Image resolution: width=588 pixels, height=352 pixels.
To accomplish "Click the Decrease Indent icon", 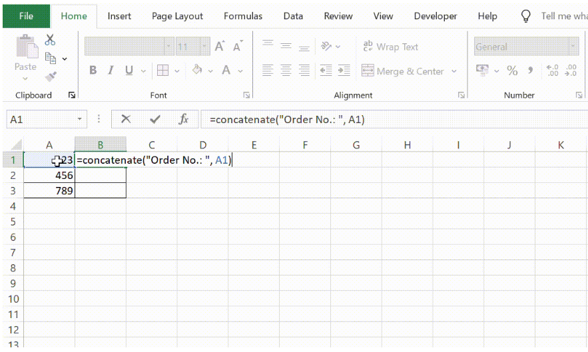I will click(x=326, y=70).
